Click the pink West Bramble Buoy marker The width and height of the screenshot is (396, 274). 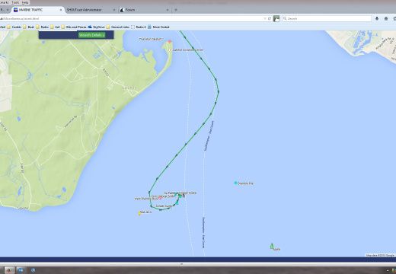click(x=160, y=198)
